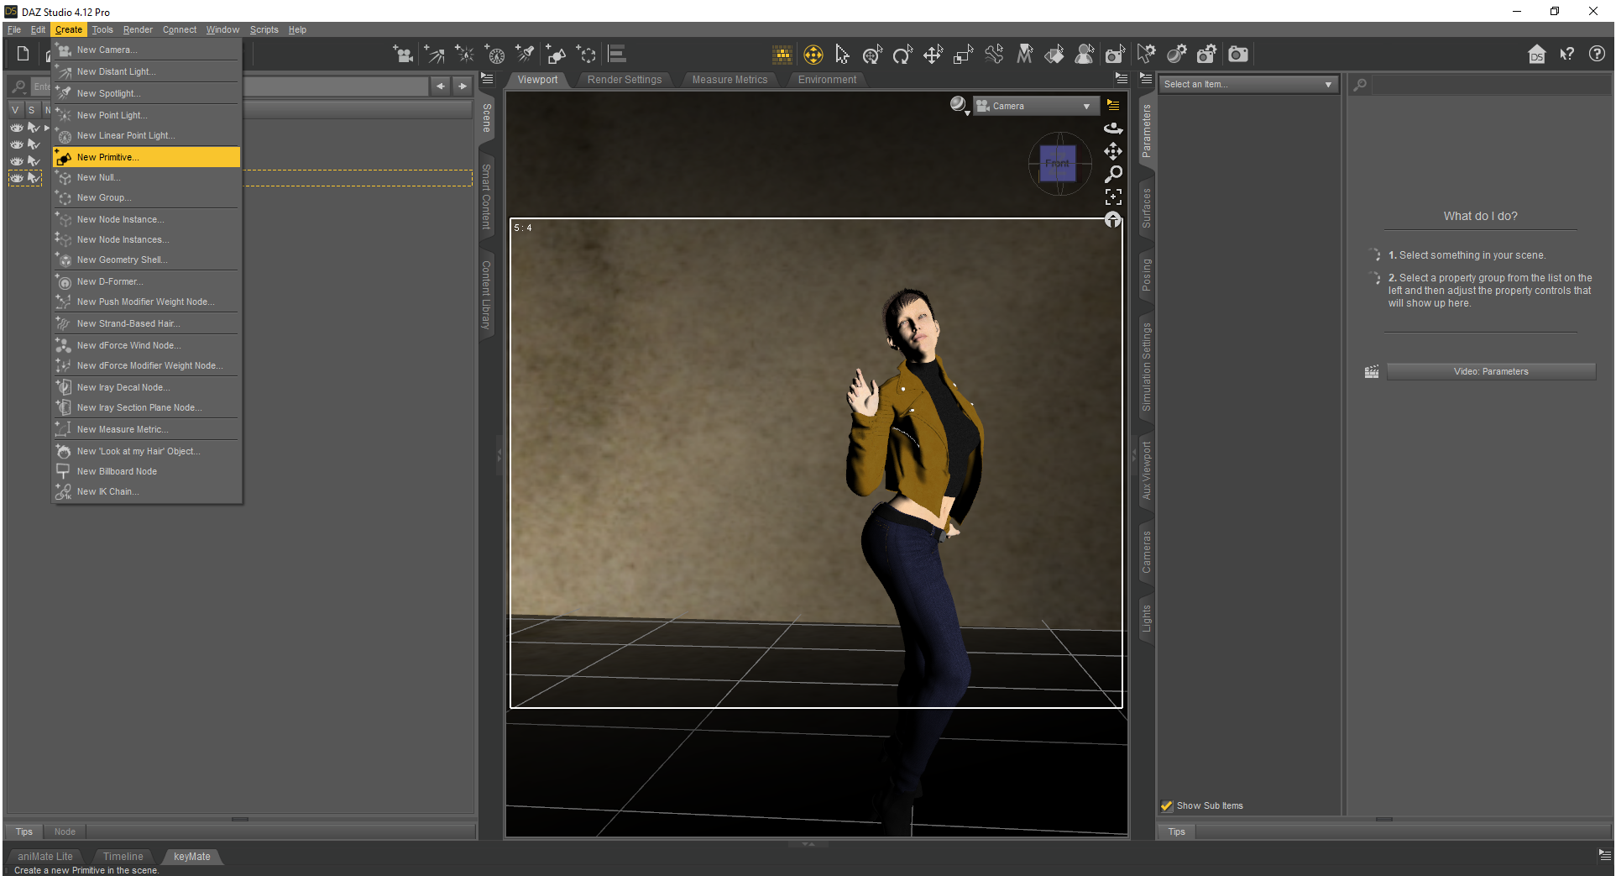This screenshot has width=1616, height=876.
Task: Open the Select an Item dropdown
Action: (1247, 85)
